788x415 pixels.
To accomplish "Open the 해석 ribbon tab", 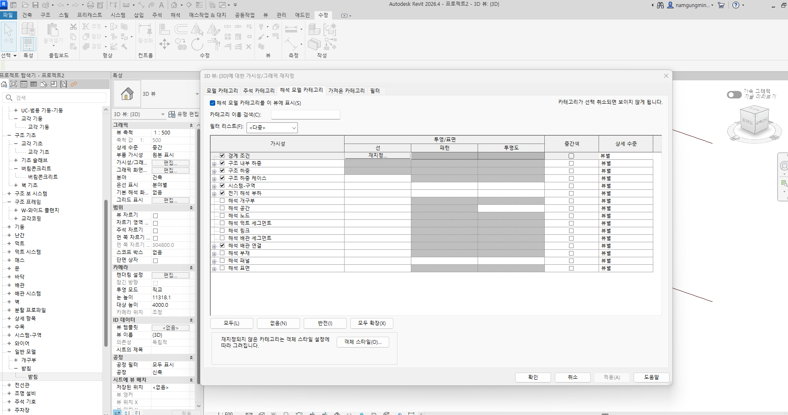I will (x=175, y=15).
